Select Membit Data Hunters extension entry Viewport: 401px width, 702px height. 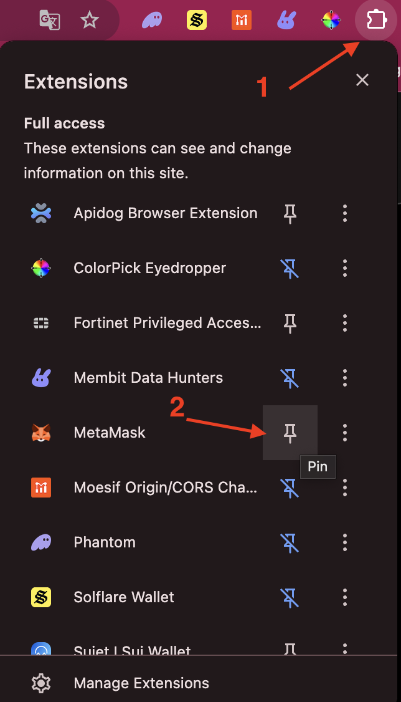pyautogui.click(x=148, y=378)
